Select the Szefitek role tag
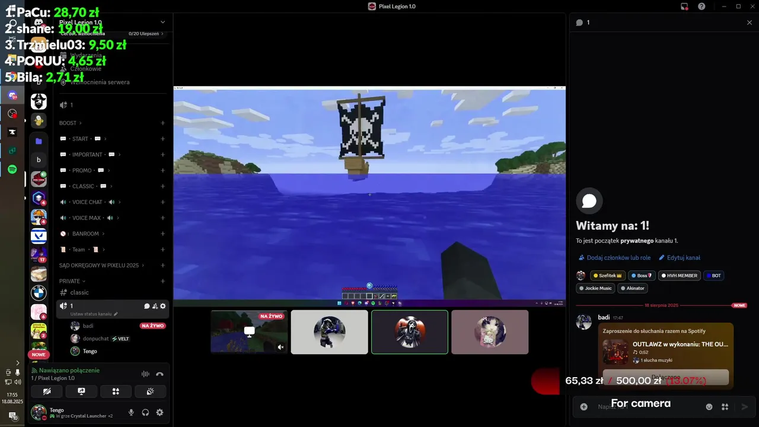 point(607,276)
